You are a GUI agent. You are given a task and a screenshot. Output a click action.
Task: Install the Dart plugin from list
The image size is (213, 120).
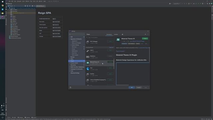(110, 68)
